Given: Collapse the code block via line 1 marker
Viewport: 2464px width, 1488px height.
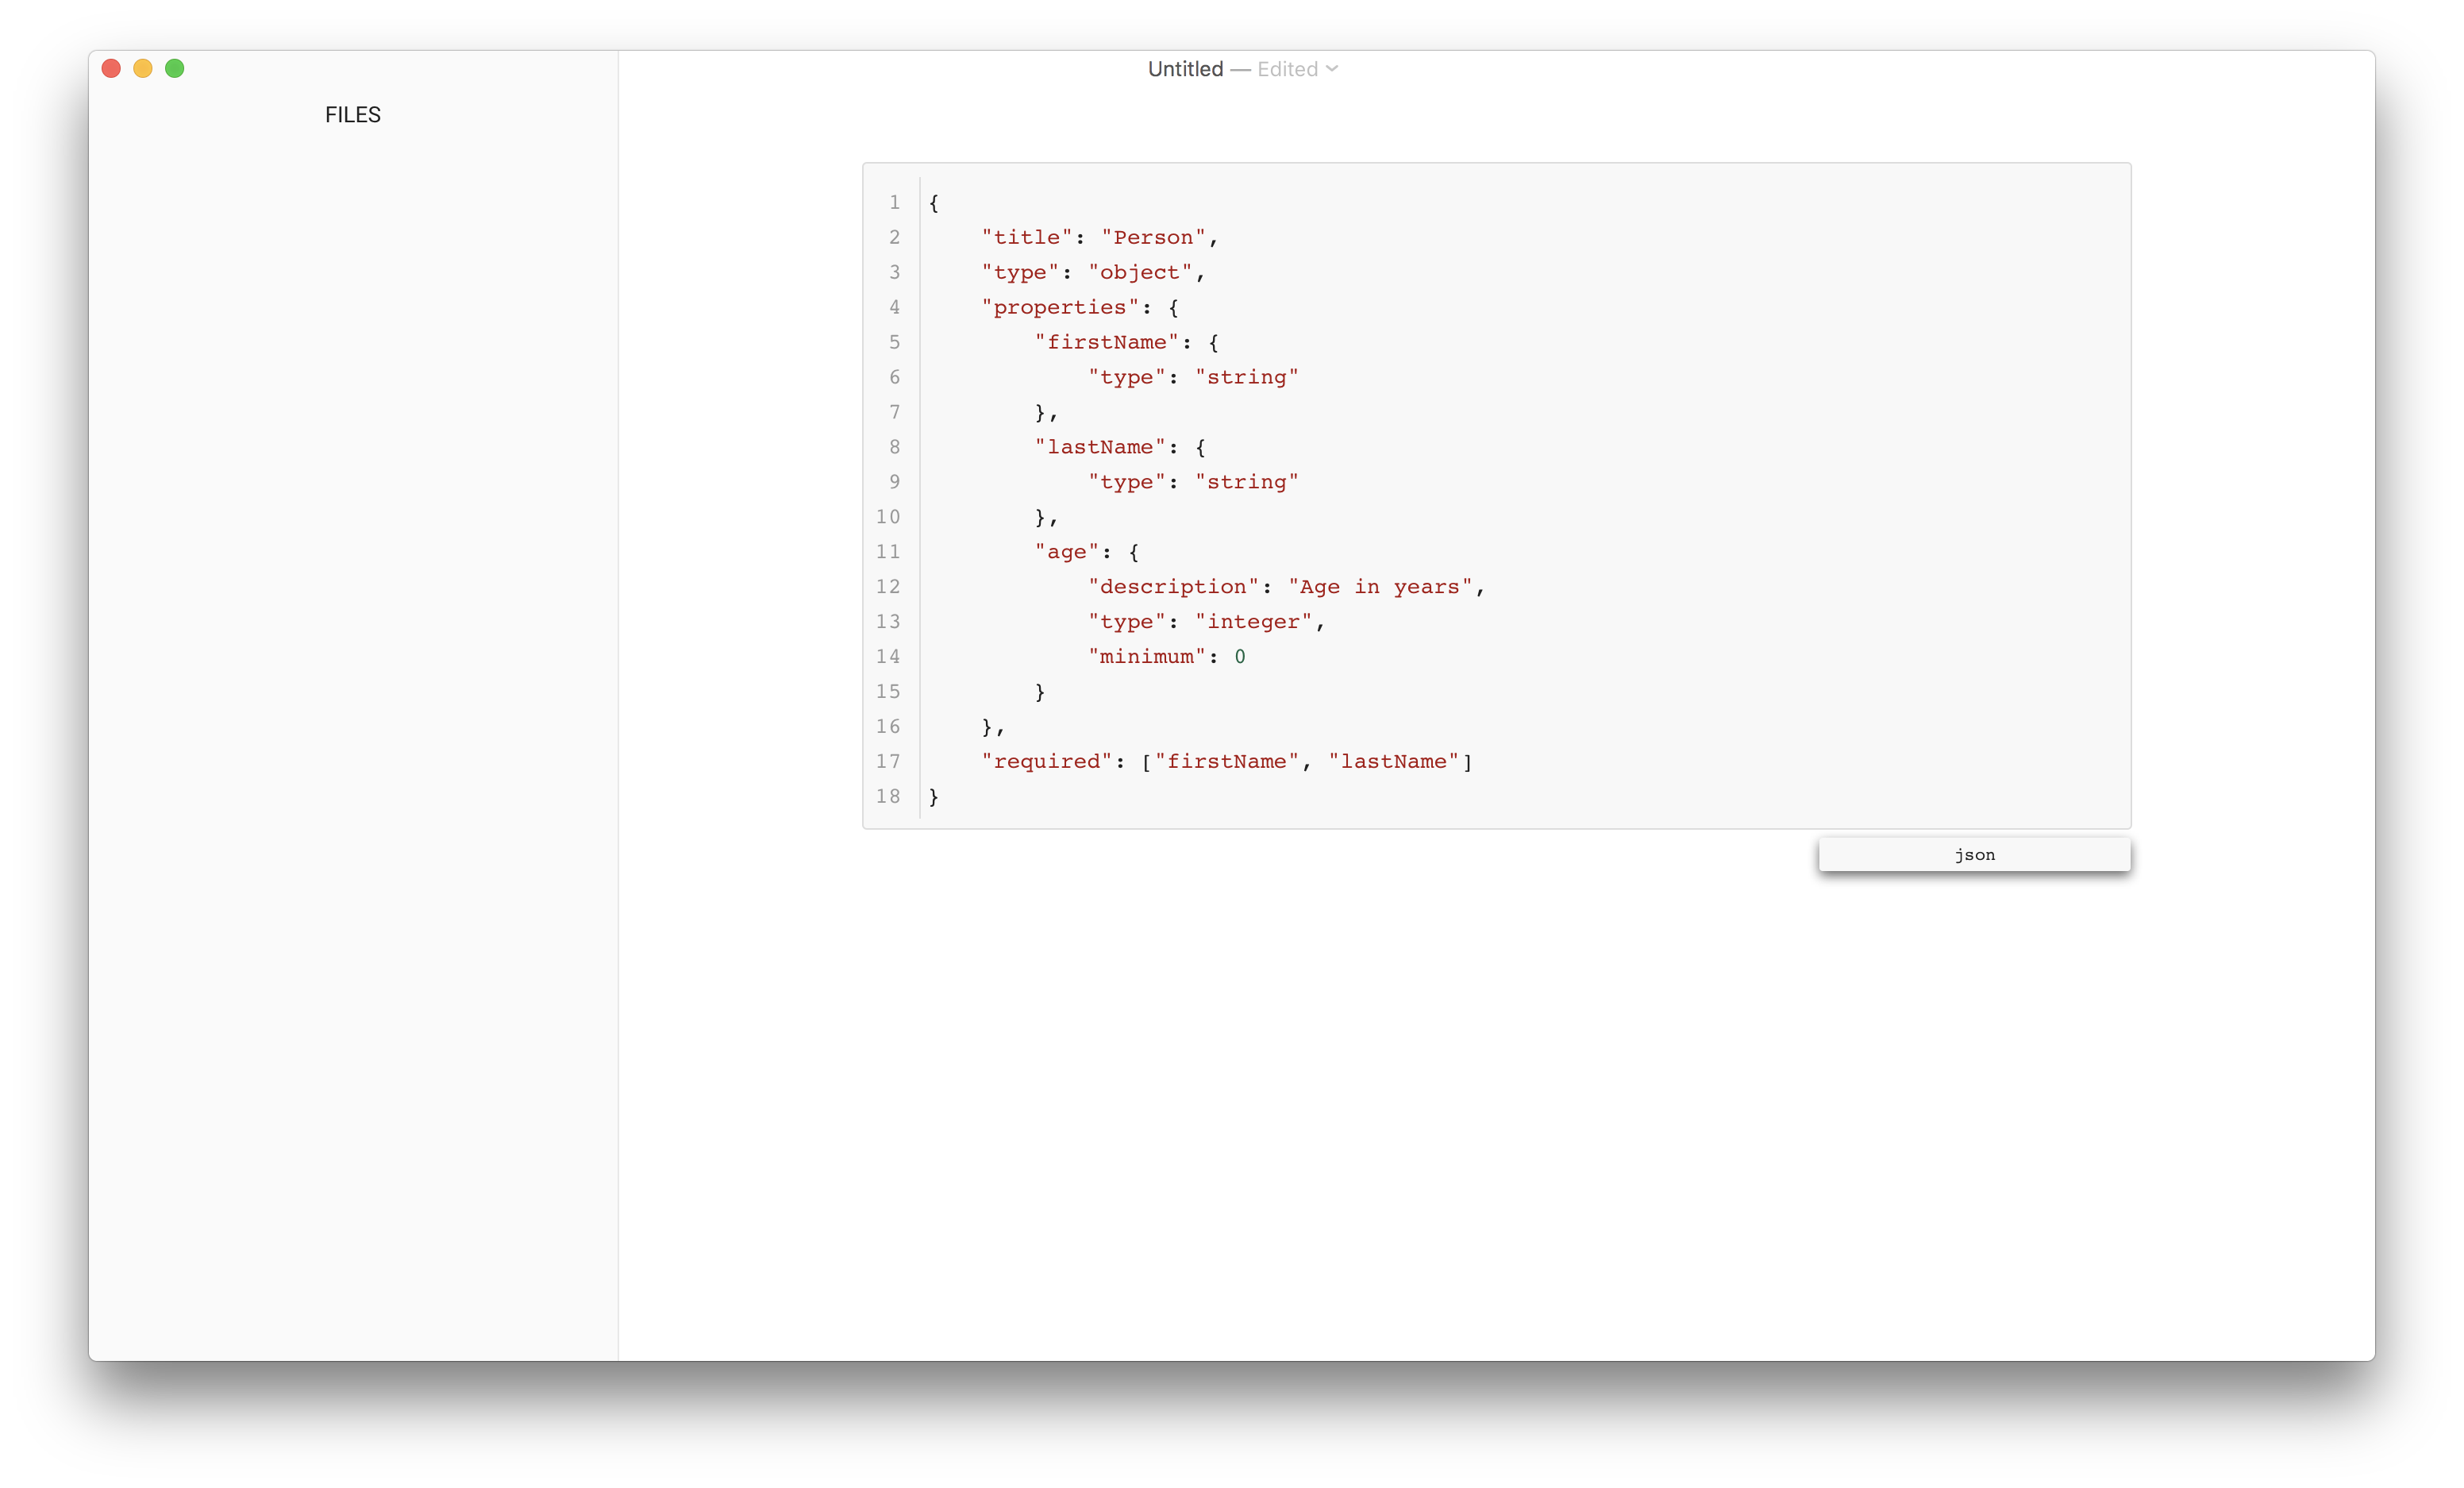Looking at the screenshot, I should [893, 202].
